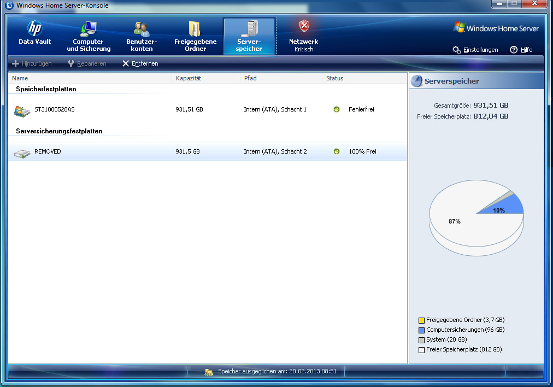Click the computer backup monitor icon
Screen dimensions: 553x387
pyautogui.click(x=89, y=28)
